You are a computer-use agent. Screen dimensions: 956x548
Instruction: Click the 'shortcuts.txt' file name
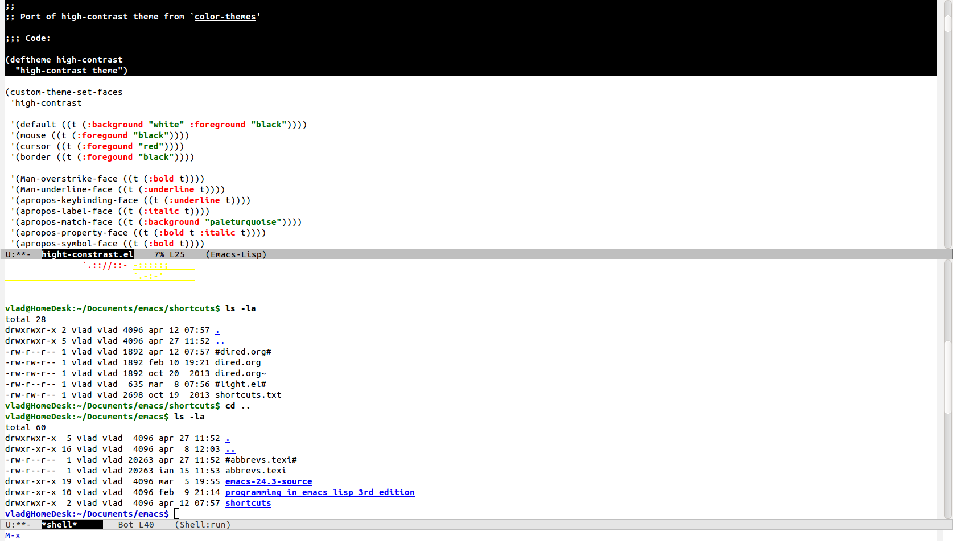[x=248, y=395]
